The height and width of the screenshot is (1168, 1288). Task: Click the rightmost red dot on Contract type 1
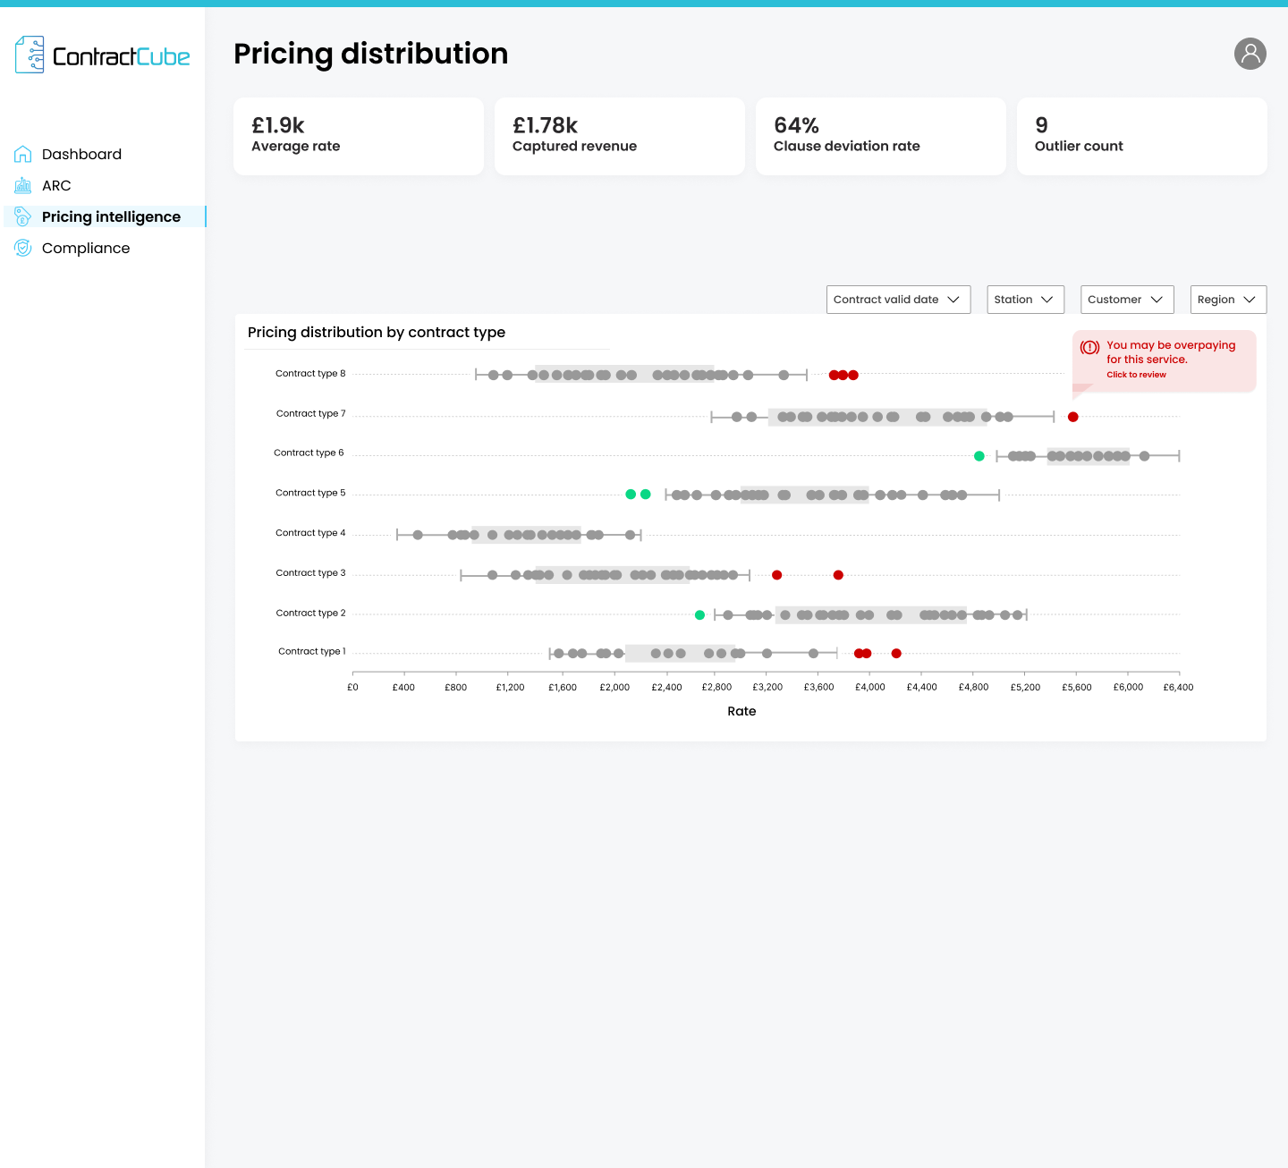896,654
